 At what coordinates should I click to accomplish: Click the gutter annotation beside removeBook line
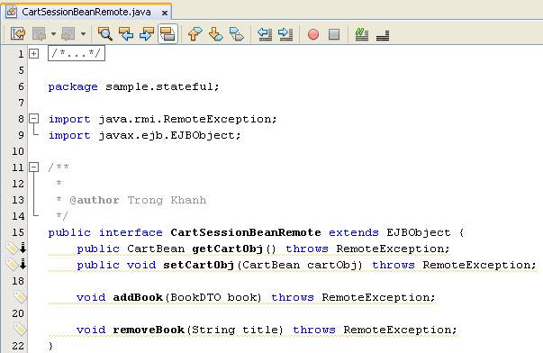pyautogui.click(x=20, y=329)
